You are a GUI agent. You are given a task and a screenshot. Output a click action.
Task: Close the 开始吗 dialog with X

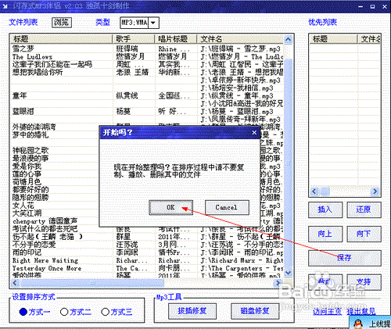(254, 133)
